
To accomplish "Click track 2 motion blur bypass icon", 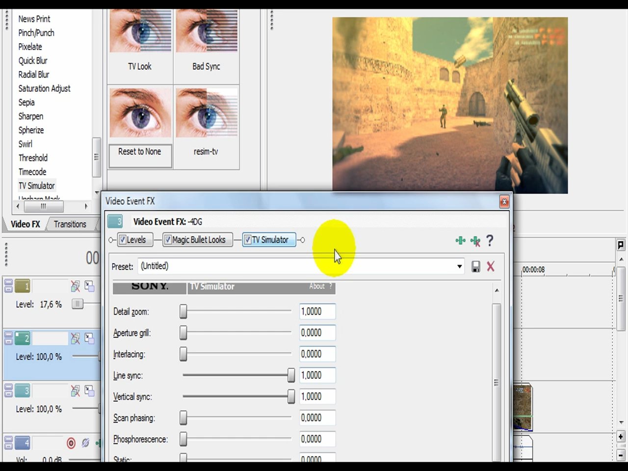I will click(x=75, y=338).
